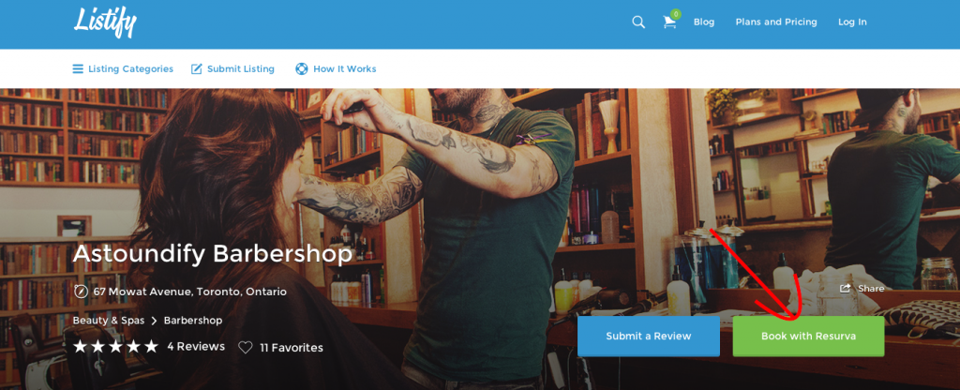Open the Beauty & Spas breadcrumb

109,321
